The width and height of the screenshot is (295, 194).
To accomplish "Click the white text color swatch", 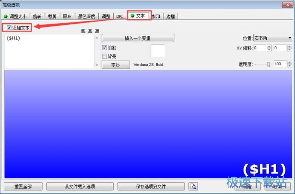I will [x=158, y=51].
